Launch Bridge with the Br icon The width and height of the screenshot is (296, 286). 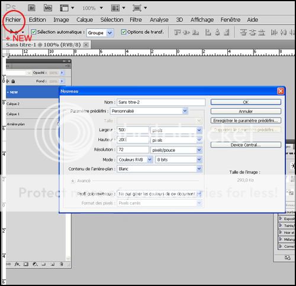point(31,8)
